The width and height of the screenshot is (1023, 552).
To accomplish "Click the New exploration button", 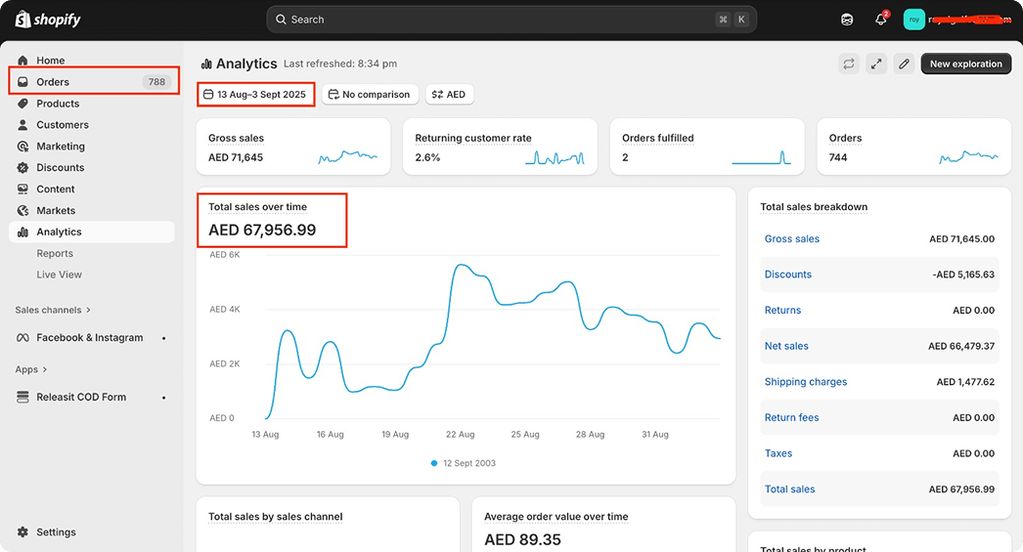I will coord(965,64).
